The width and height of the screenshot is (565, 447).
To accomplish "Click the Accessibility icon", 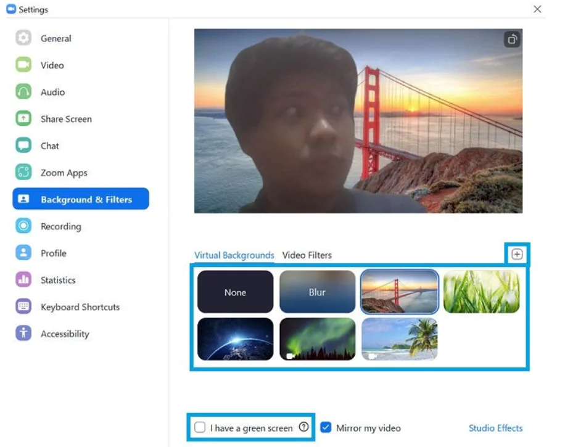I will pyautogui.click(x=23, y=333).
